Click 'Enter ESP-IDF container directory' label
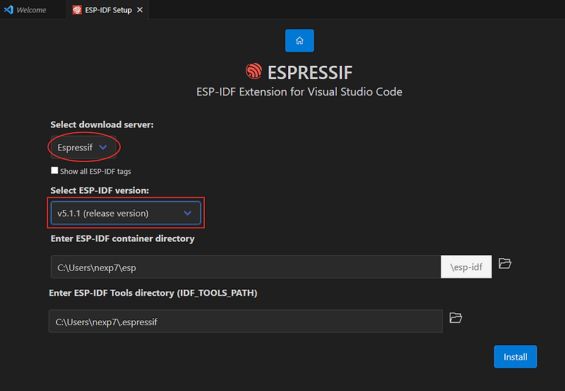 coord(122,239)
